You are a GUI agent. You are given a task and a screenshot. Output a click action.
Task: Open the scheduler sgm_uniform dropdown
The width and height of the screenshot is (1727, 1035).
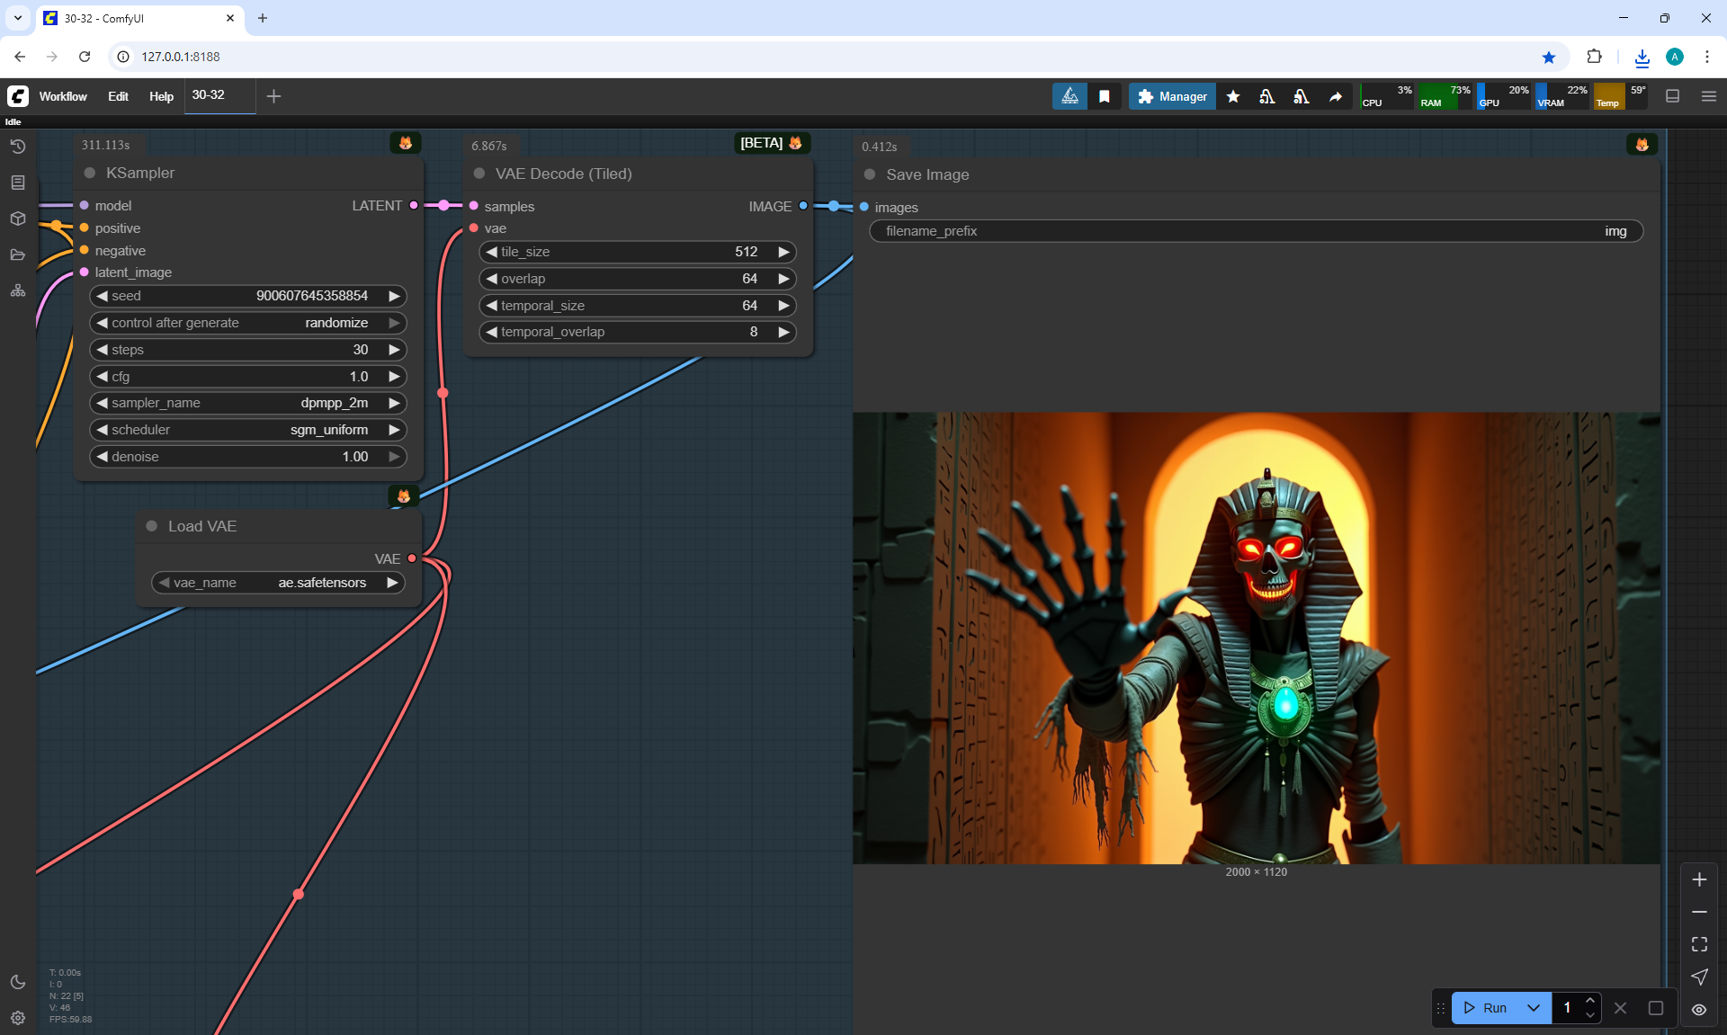247,430
